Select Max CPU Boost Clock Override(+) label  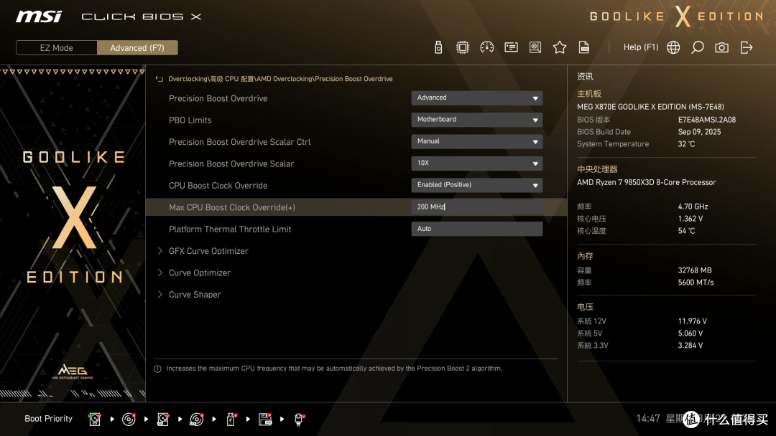[x=231, y=207]
